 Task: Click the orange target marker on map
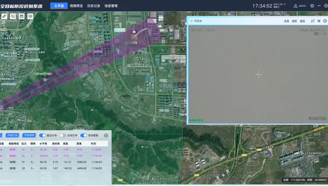pyautogui.click(x=134, y=37)
